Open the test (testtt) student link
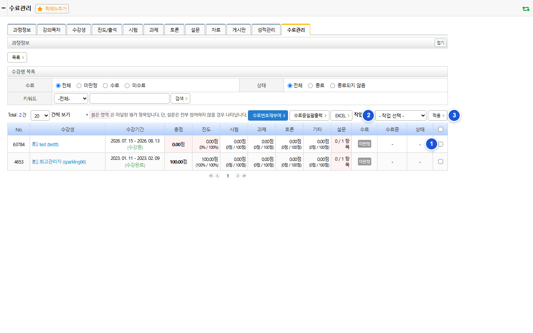533x333 pixels. tap(49, 145)
